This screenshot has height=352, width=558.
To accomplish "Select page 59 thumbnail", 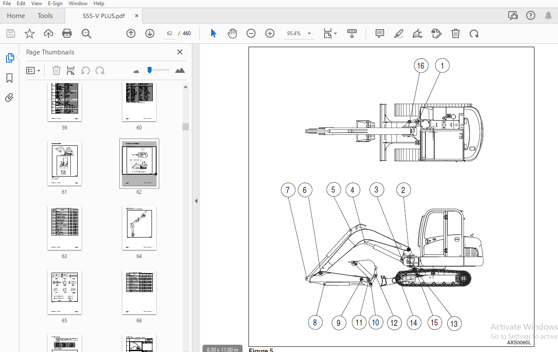I will (64, 102).
